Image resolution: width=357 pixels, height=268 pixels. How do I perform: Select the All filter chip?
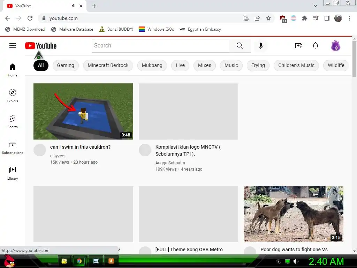pyautogui.click(x=41, y=65)
